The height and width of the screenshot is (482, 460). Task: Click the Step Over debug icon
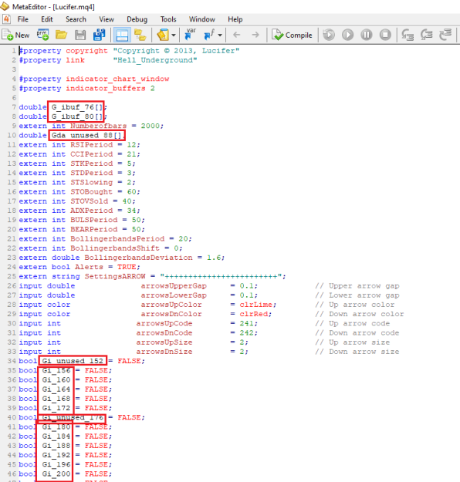click(x=427, y=35)
